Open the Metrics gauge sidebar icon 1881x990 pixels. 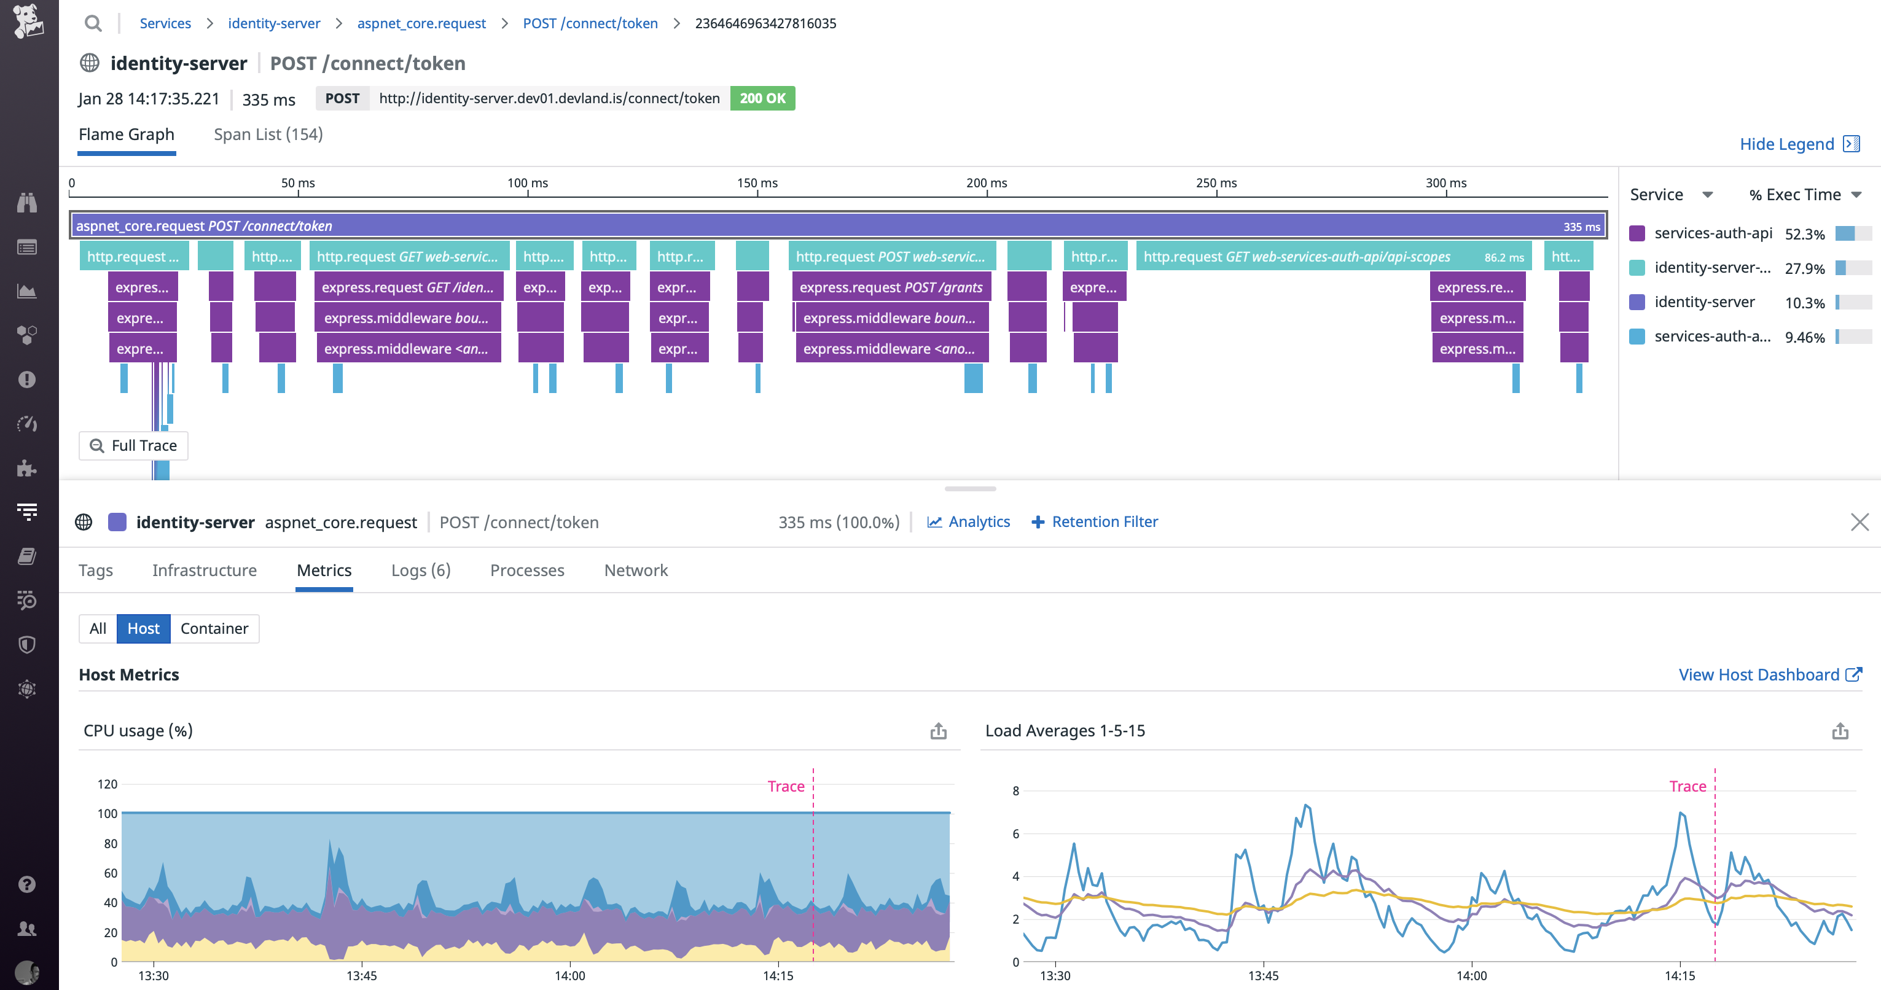click(x=27, y=423)
